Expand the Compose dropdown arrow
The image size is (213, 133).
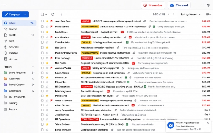pyautogui.click(x=26, y=15)
